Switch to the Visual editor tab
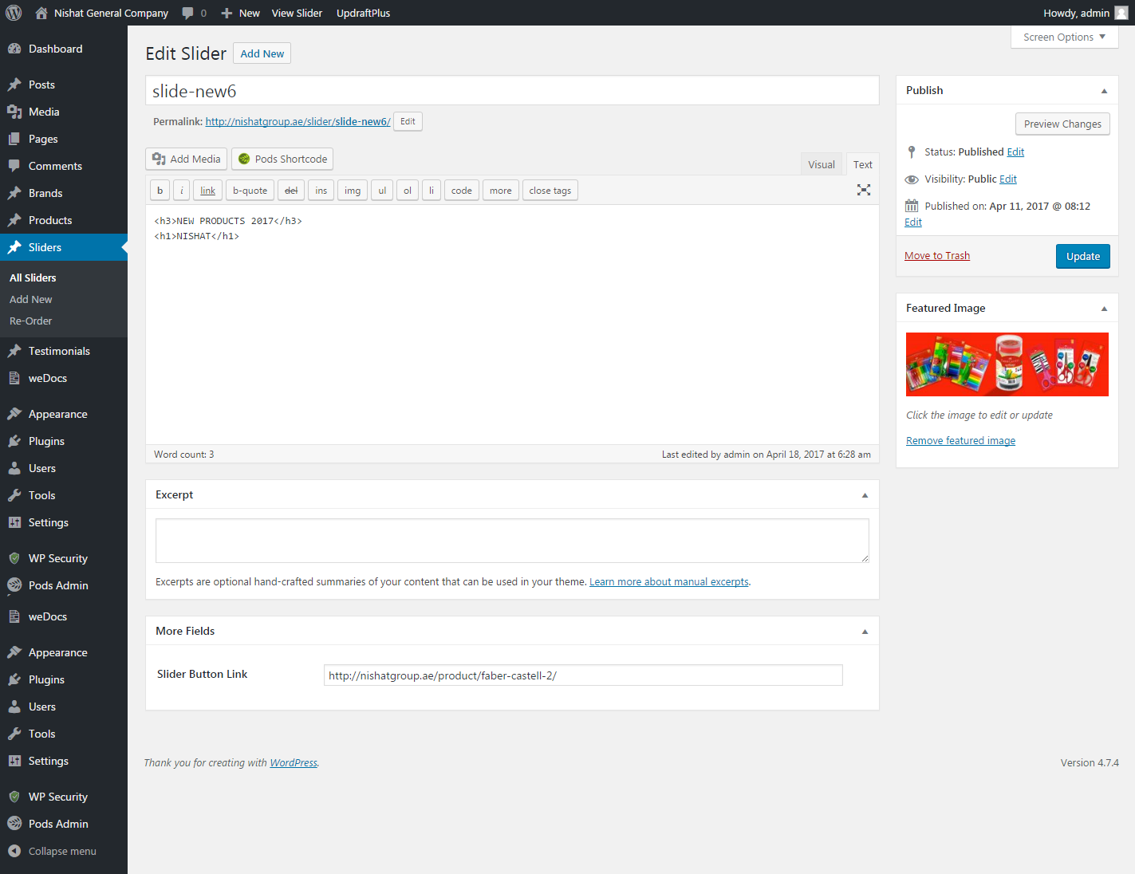Viewport: 1135px width, 874px height. (x=821, y=164)
